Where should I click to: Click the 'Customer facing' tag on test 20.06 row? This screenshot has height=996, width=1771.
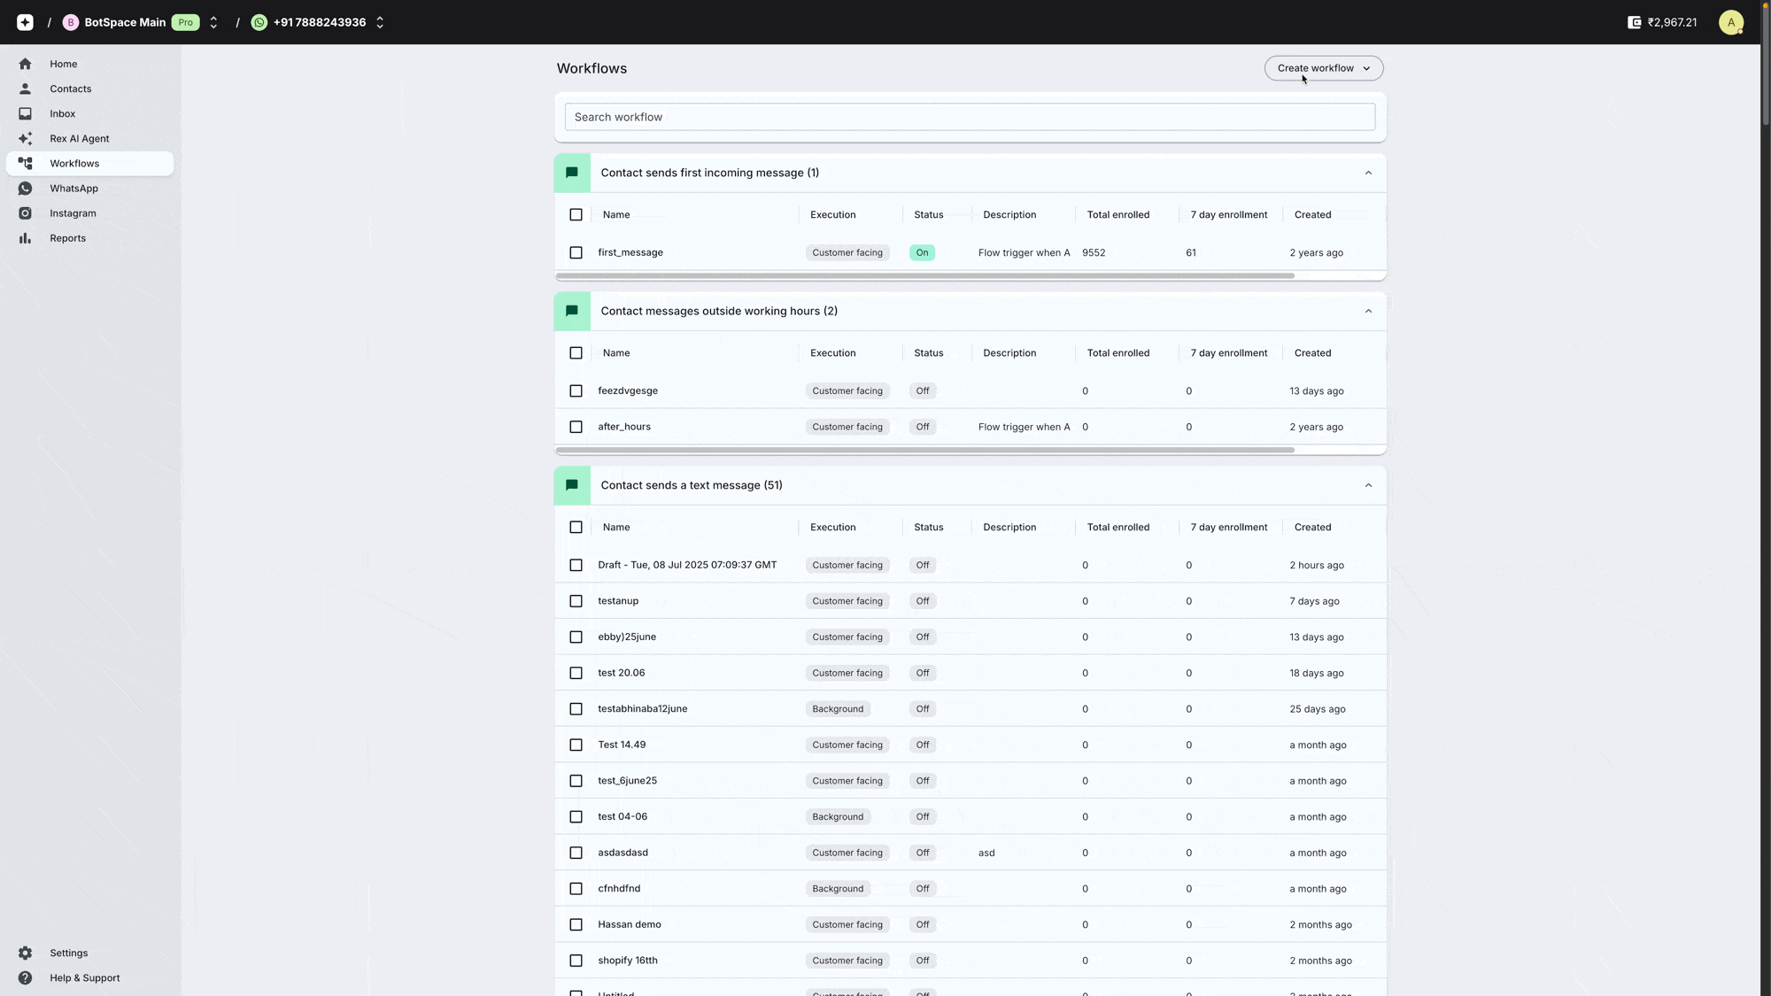tap(847, 673)
